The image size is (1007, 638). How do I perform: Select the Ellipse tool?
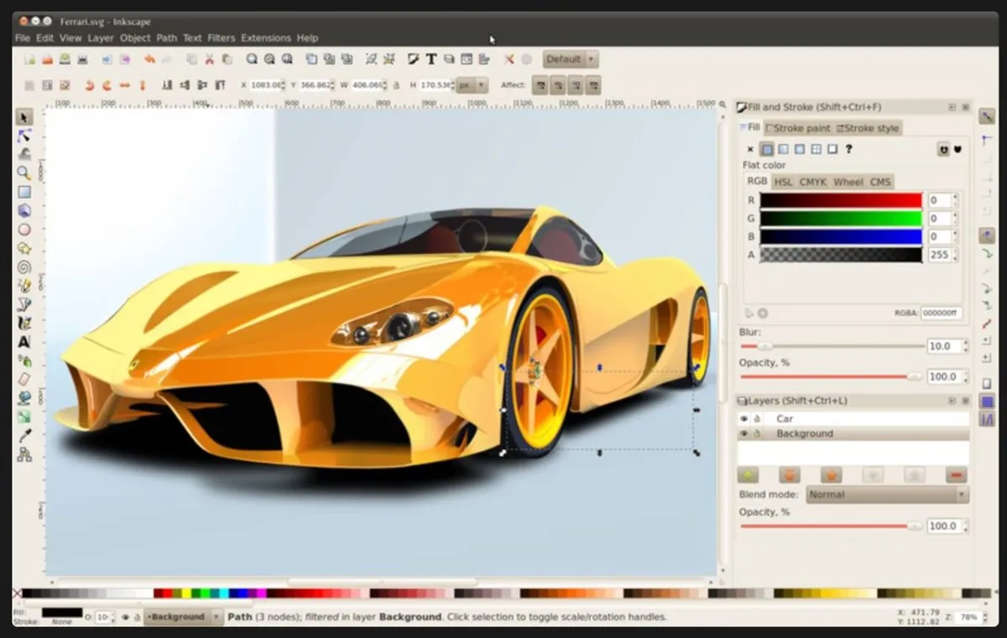click(24, 229)
